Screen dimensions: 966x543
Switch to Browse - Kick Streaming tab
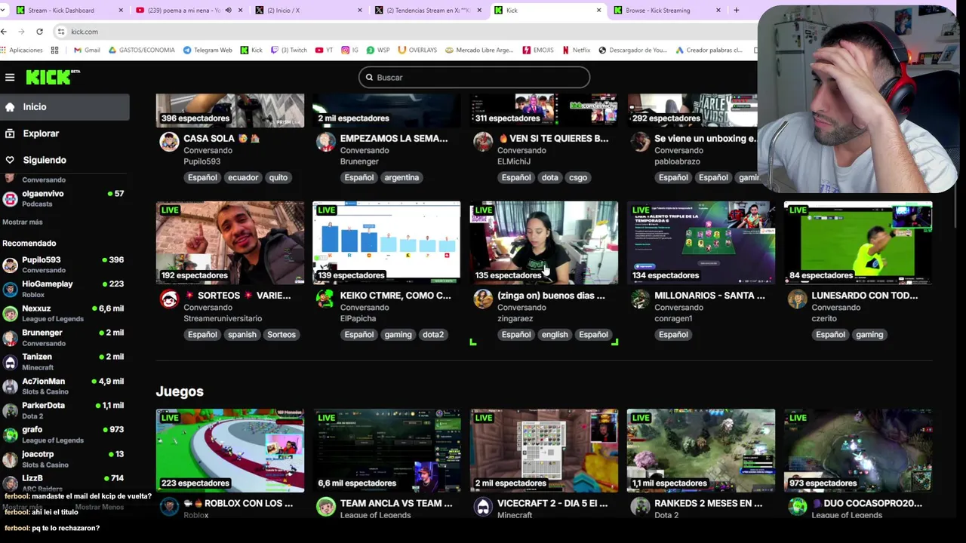(x=667, y=11)
